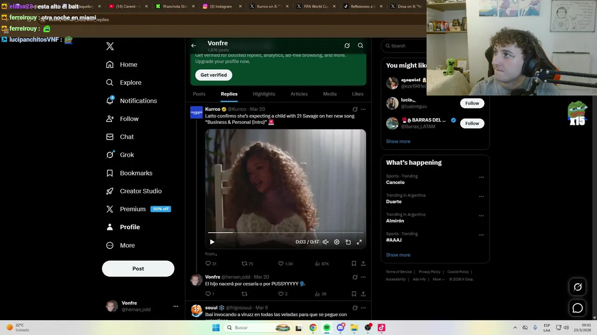Reply to Kurrco's post with 31 replies
The width and height of the screenshot is (597, 335).
tap(211, 263)
